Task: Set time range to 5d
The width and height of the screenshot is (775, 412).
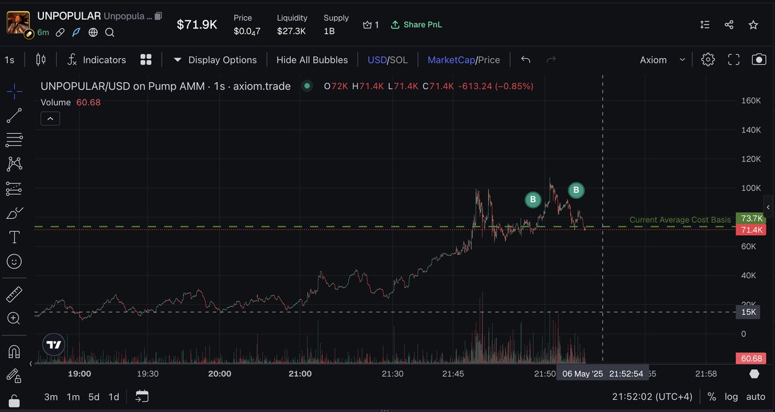Action: click(x=94, y=397)
